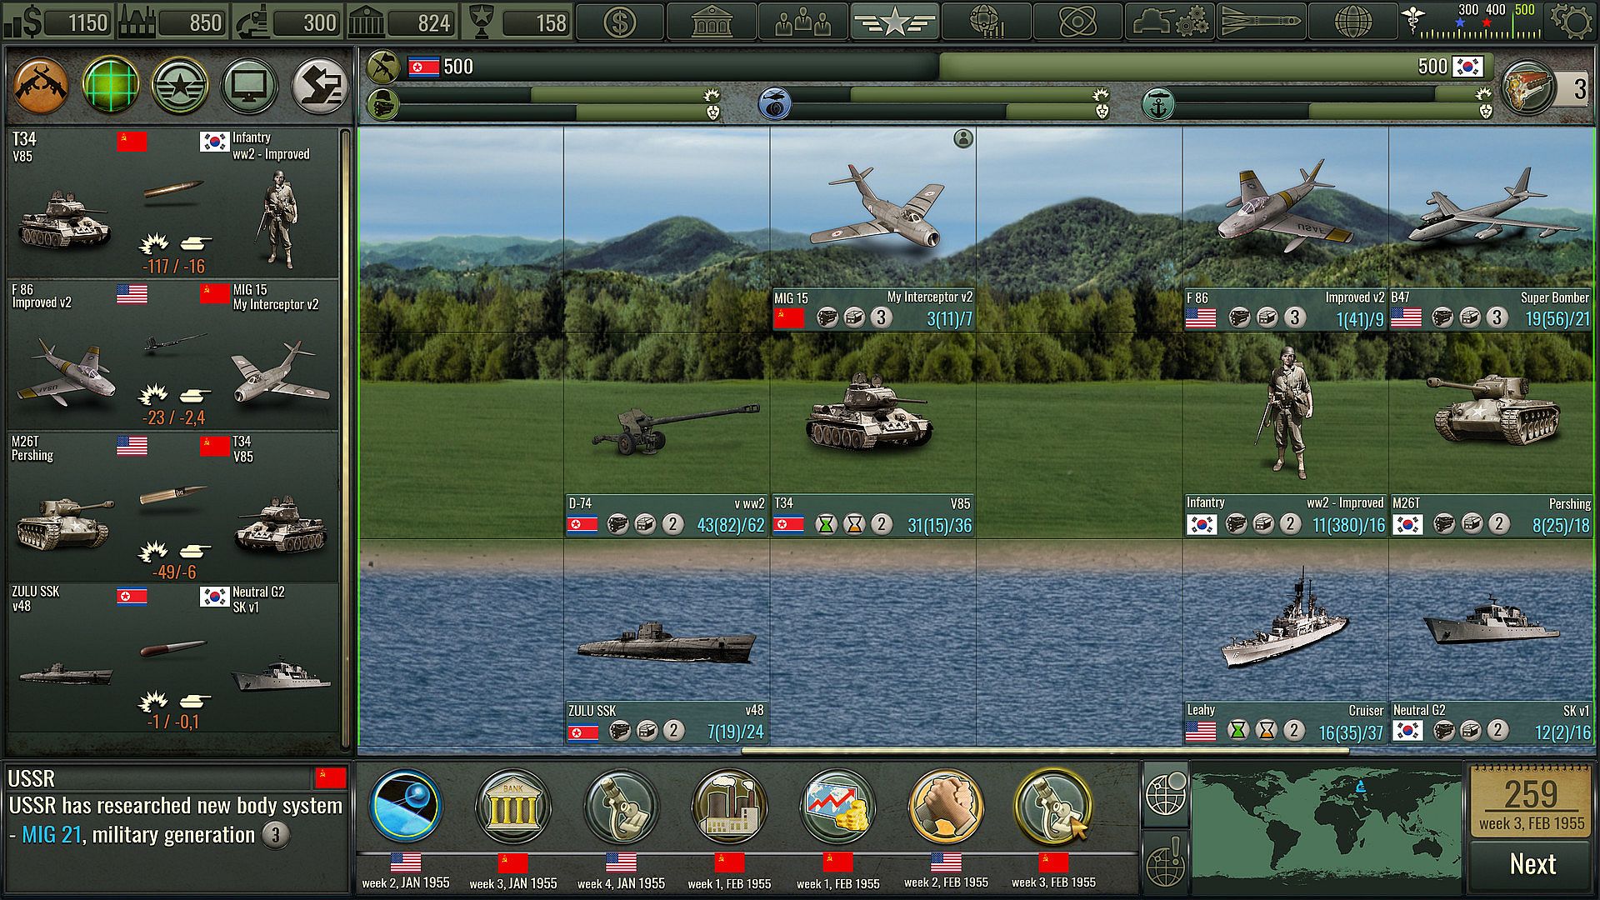Click the anchor navy strength icon
Screen dimensions: 1600x900
tap(1157, 105)
